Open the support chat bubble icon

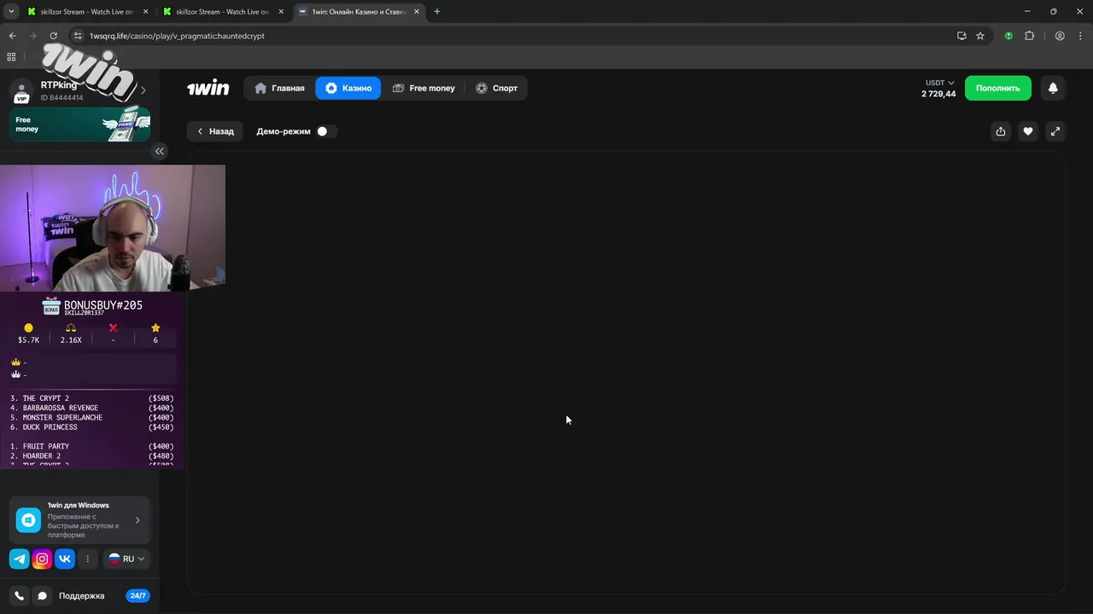pos(42,596)
